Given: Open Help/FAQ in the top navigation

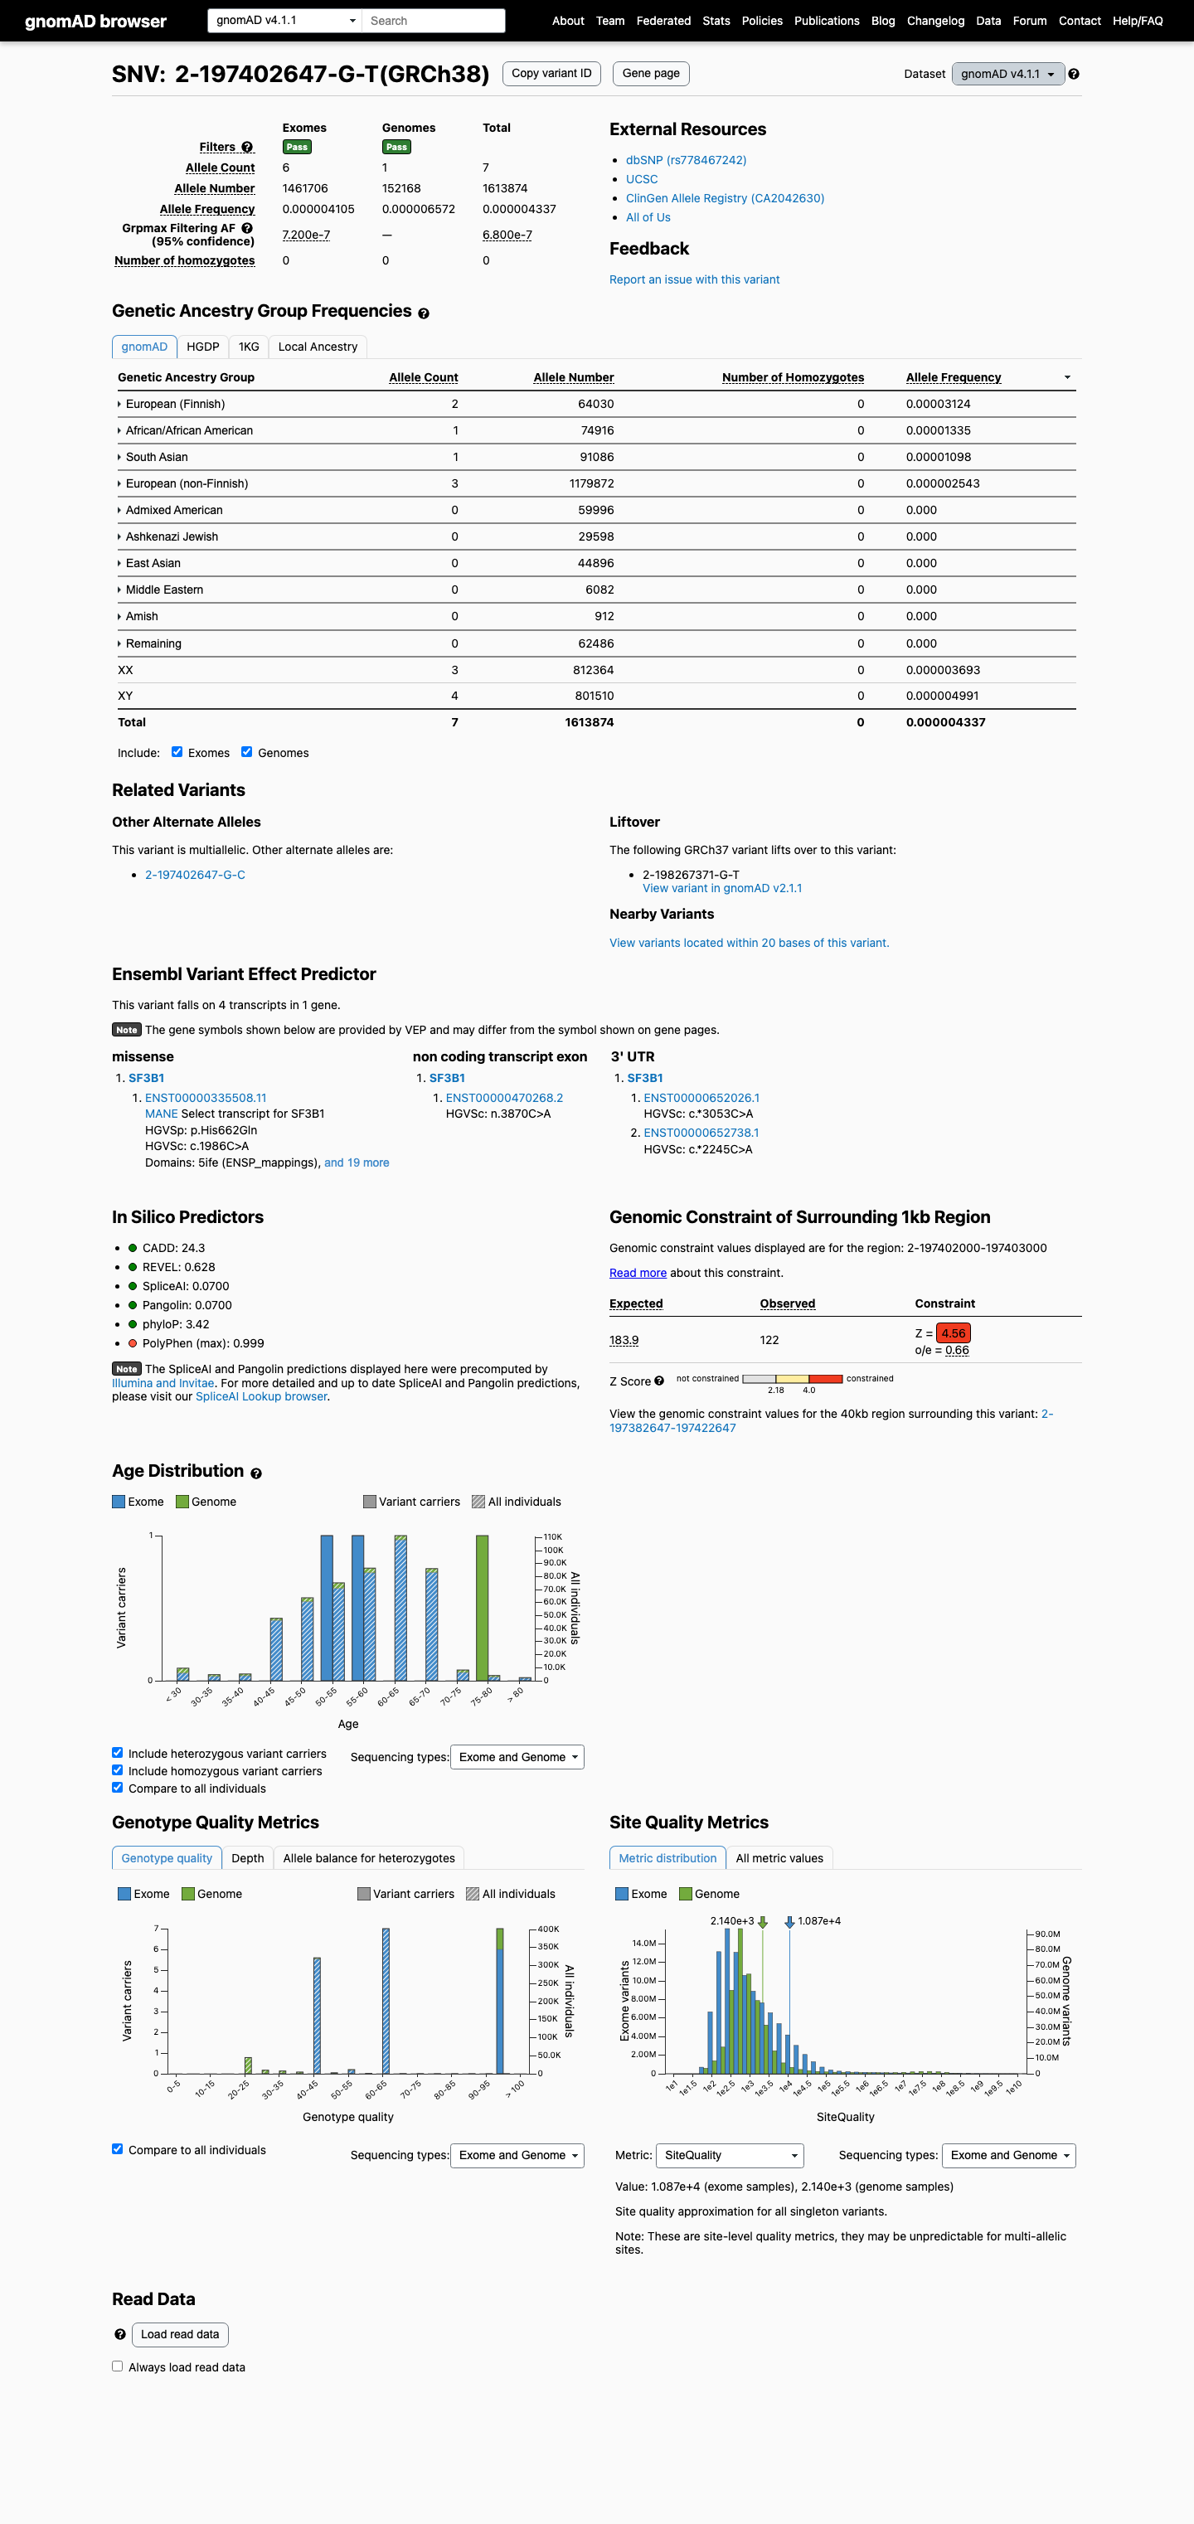Looking at the screenshot, I should (1137, 21).
